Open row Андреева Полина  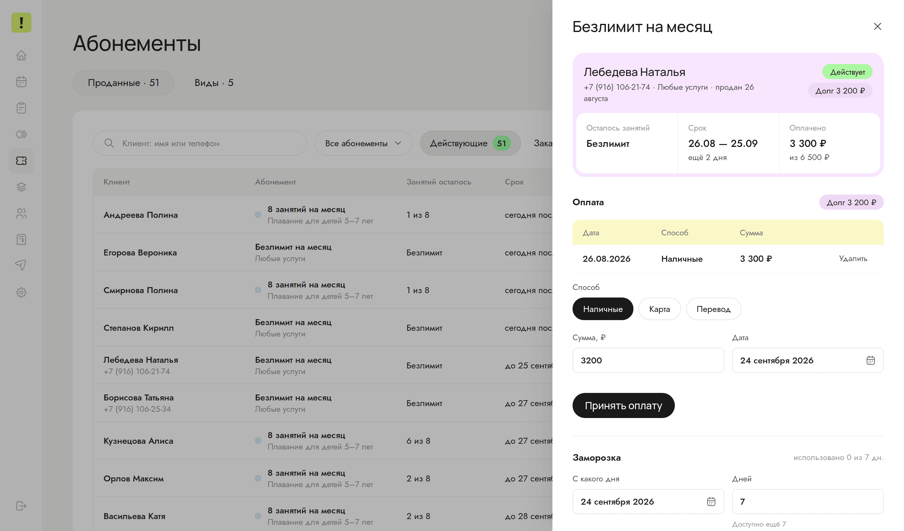point(323,215)
